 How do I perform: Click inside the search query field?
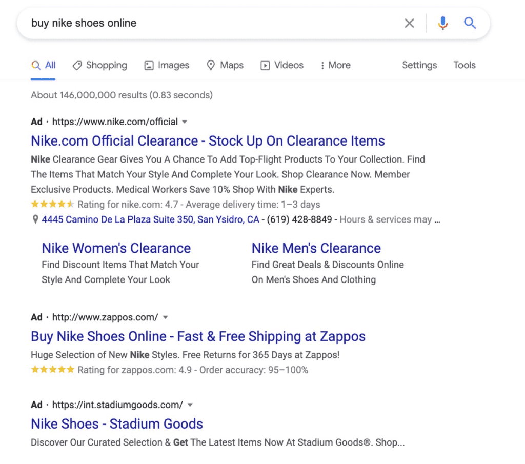(x=214, y=23)
